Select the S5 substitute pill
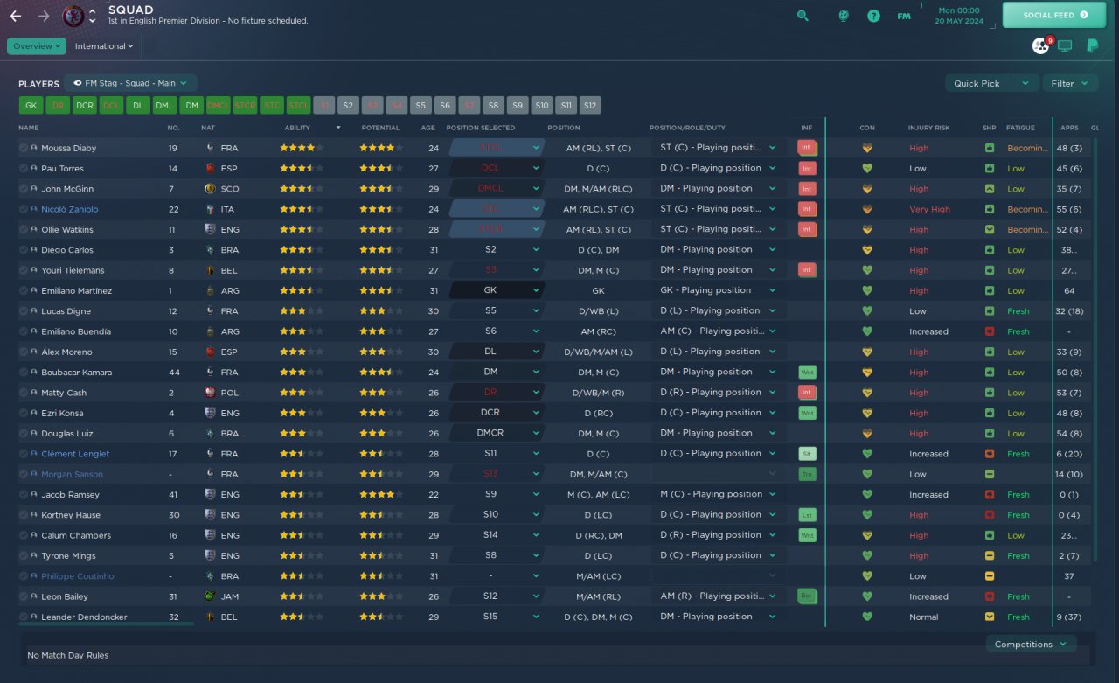The image size is (1119, 683). coord(420,106)
